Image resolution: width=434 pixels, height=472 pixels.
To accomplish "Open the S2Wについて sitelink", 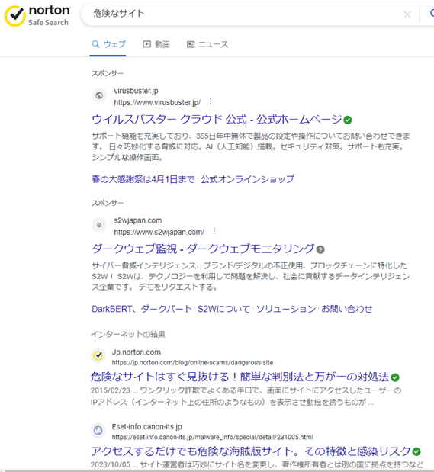I will click(223, 309).
